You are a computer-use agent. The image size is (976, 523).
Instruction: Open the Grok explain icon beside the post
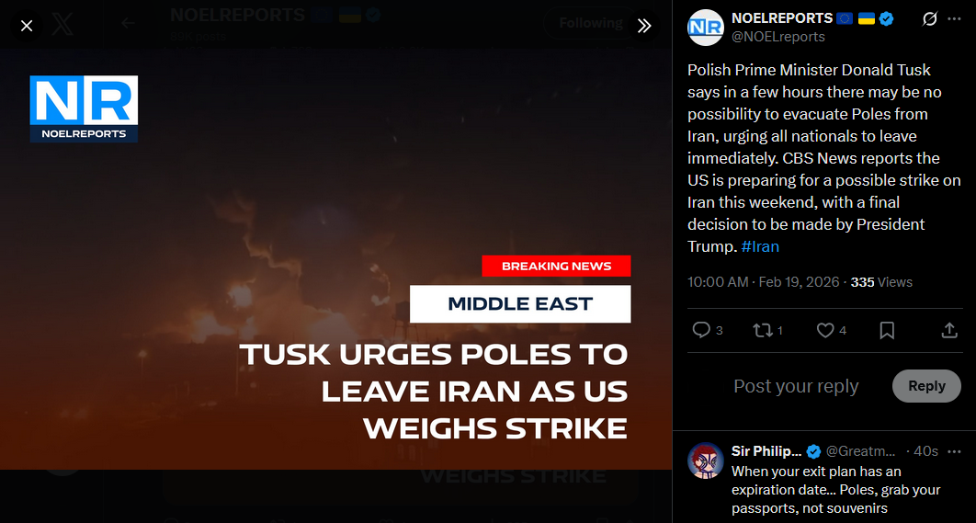[x=929, y=19]
